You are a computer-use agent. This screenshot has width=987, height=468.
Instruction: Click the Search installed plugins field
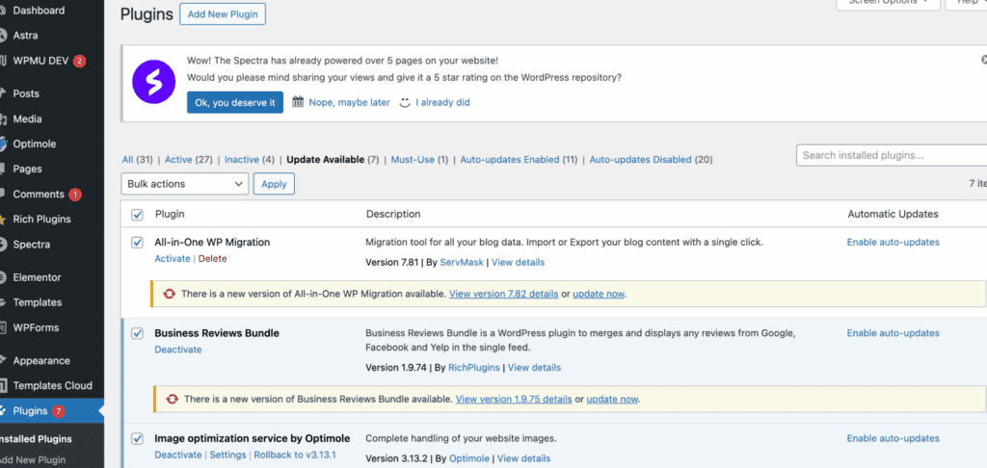tap(892, 155)
